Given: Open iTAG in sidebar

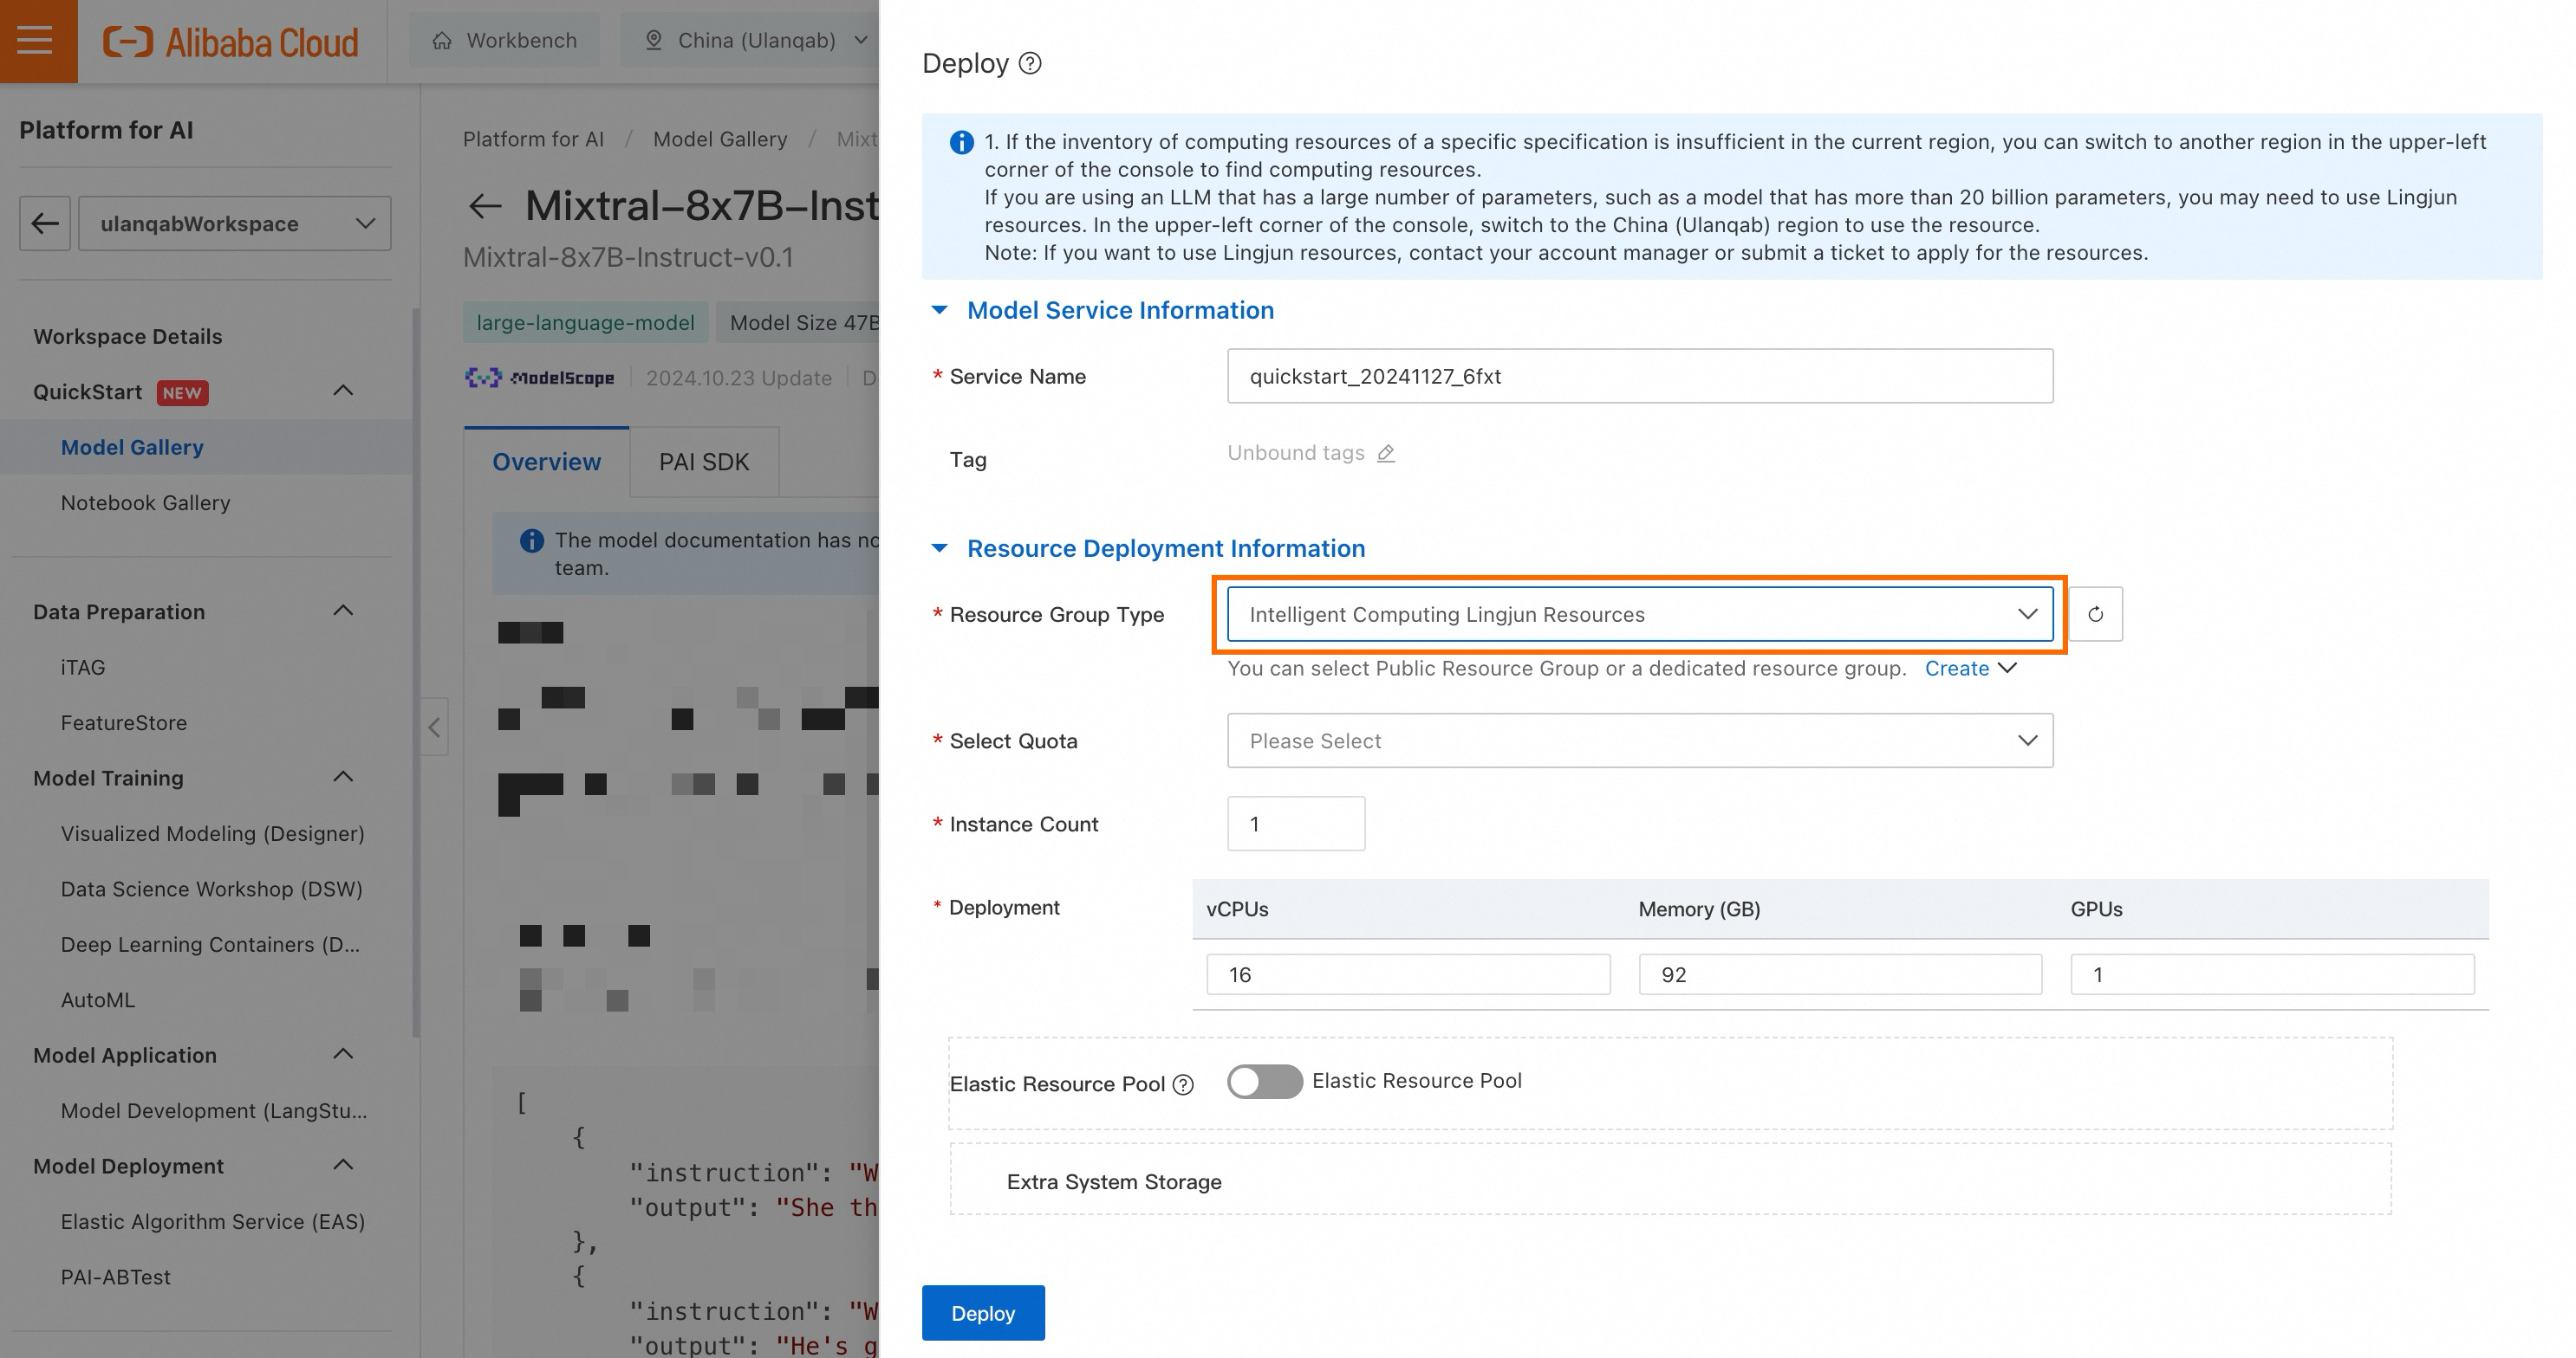Looking at the screenshot, I should 83,668.
